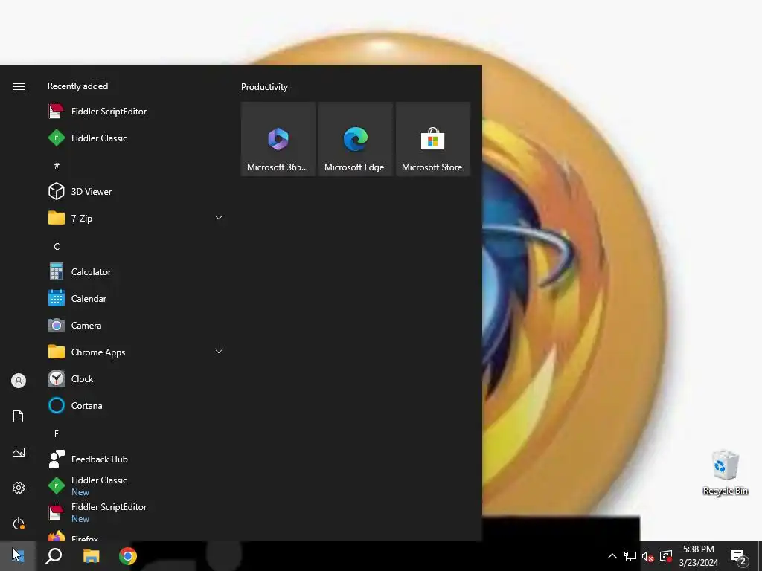Launch Fiddler Classic under Recently added
This screenshot has height=571, width=762.
coord(136,138)
